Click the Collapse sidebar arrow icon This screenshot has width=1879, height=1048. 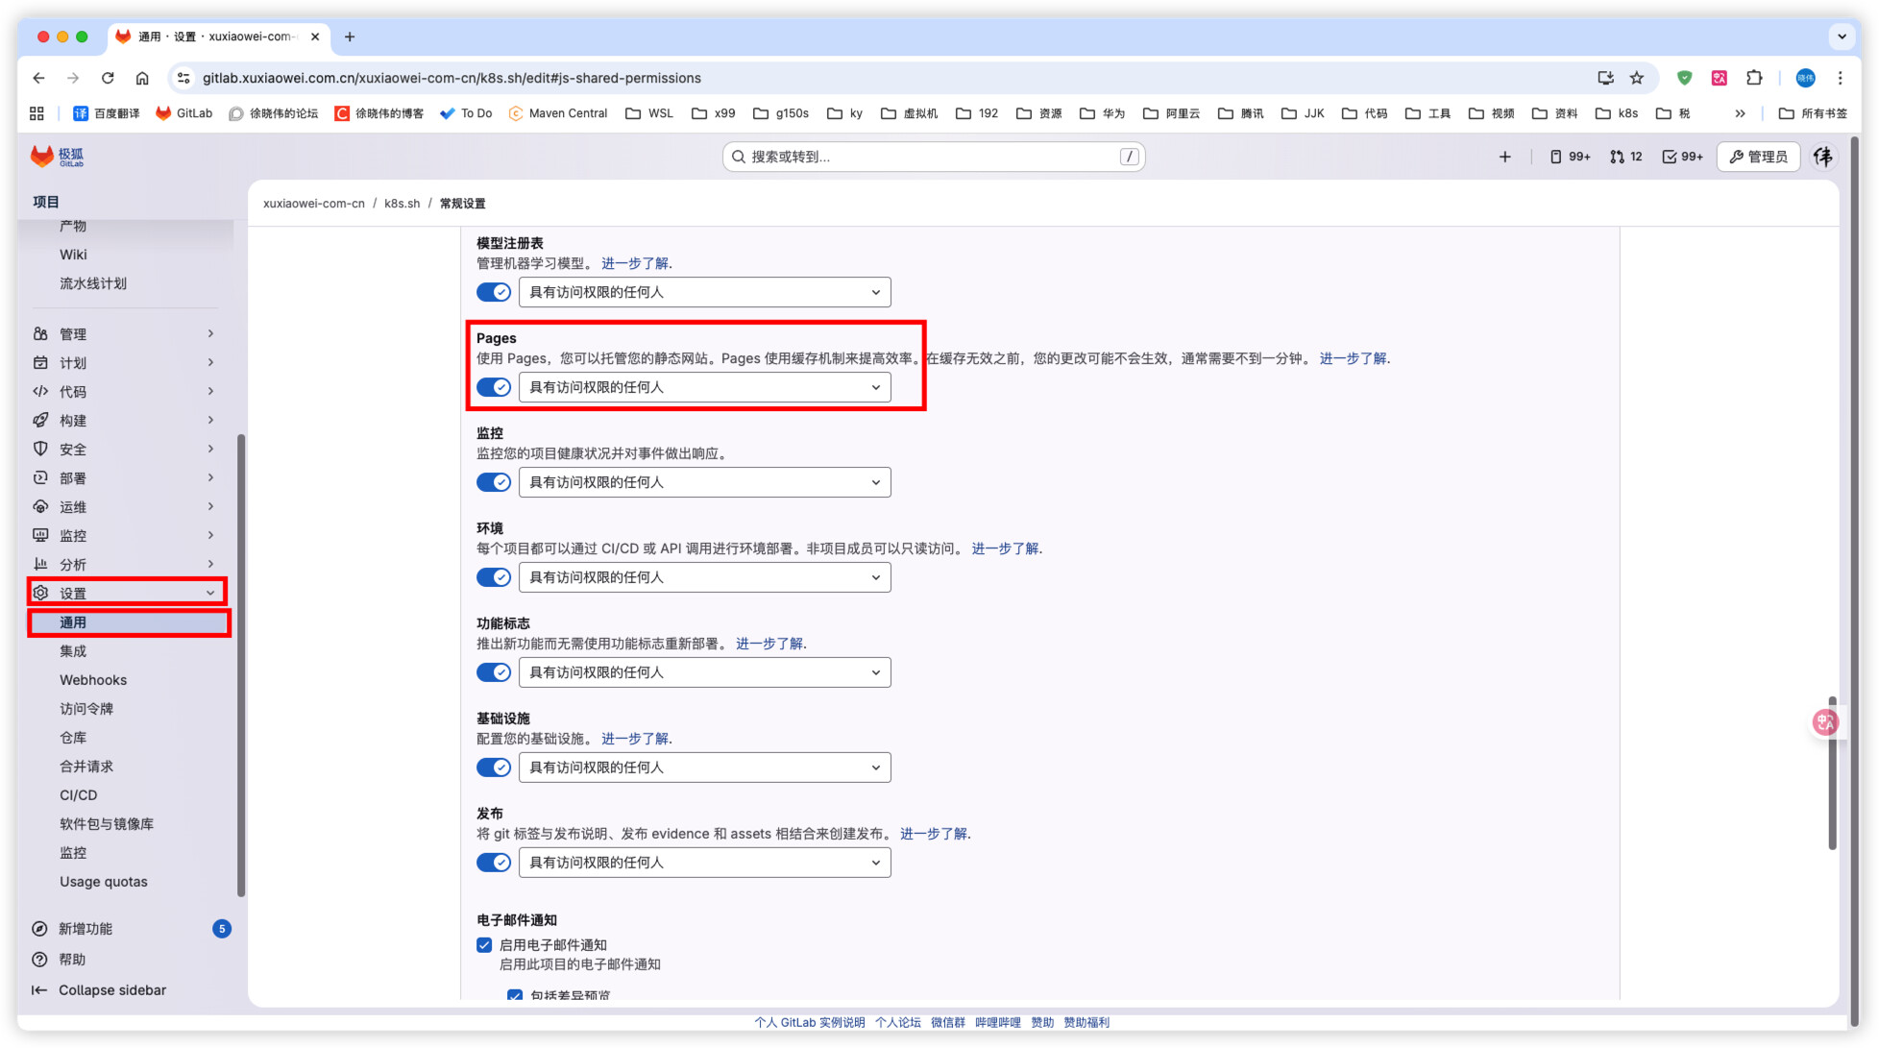(x=39, y=990)
